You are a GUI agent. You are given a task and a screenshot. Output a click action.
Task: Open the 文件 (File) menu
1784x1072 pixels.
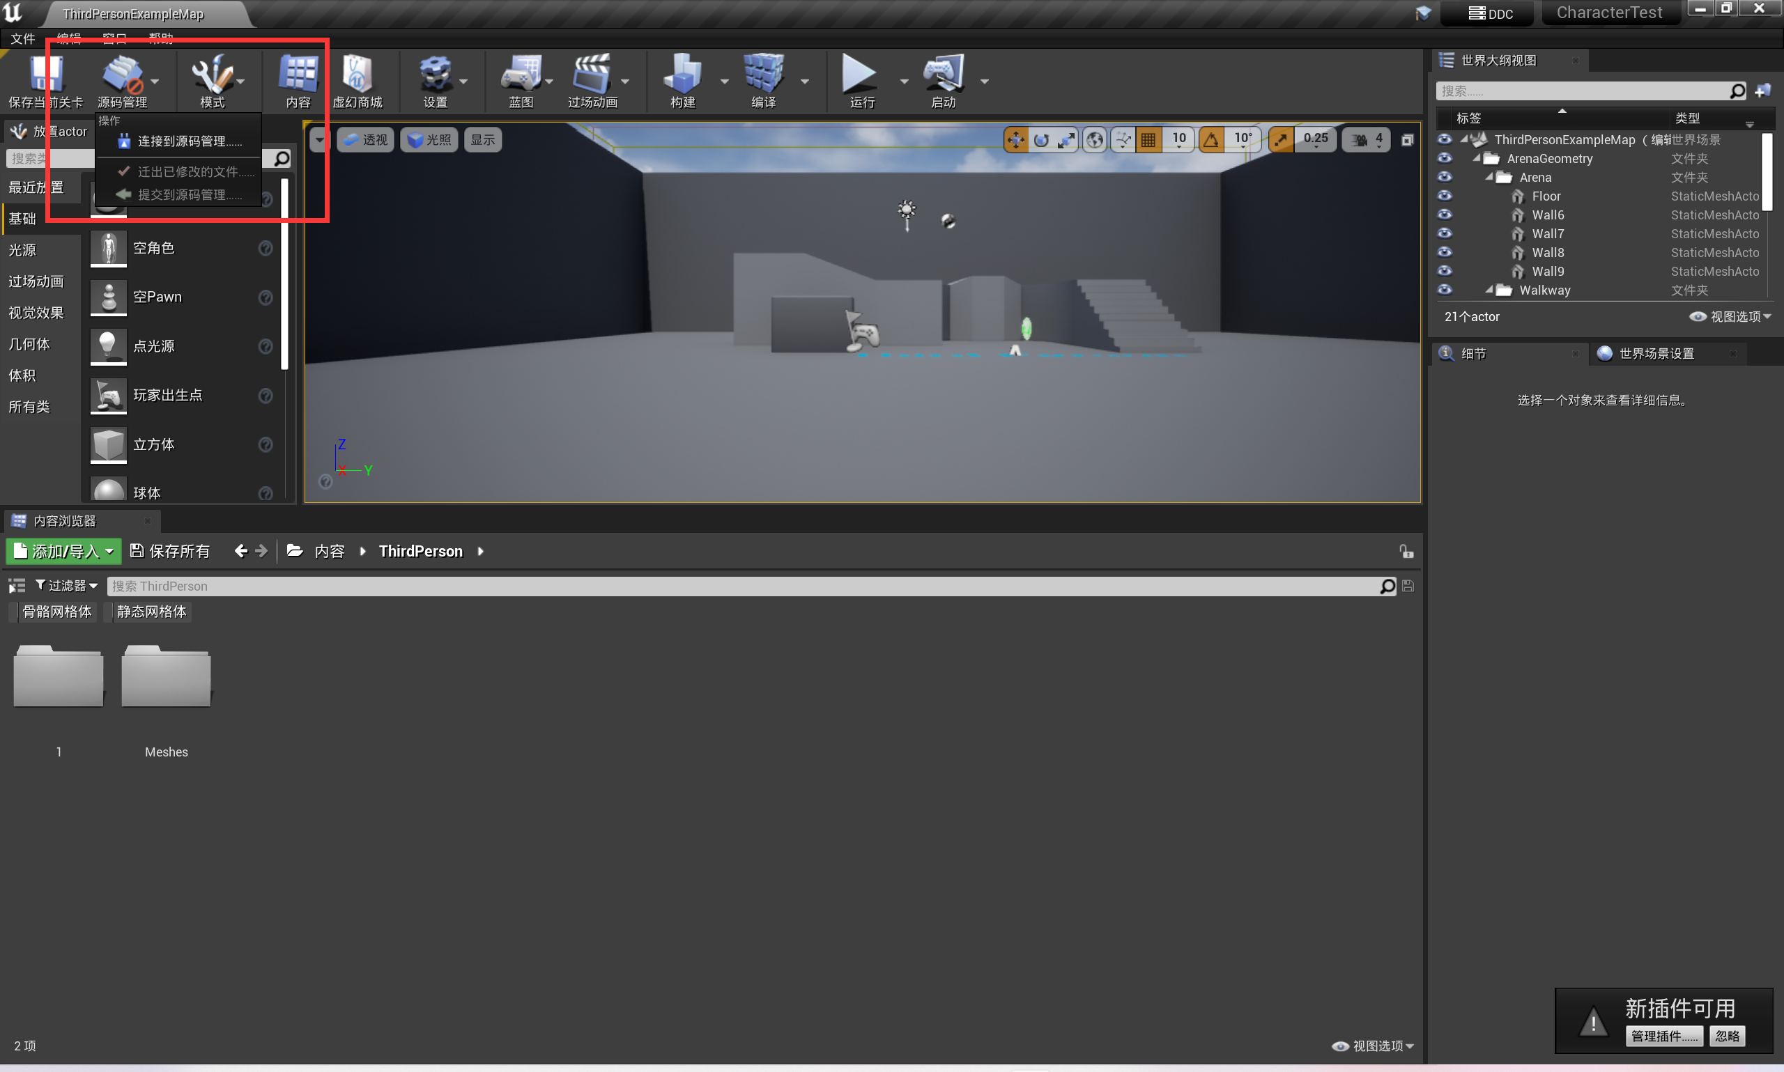[x=22, y=38]
